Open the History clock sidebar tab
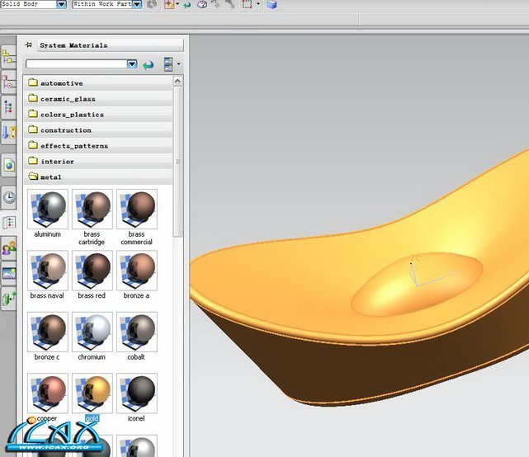 tap(9, 197)
